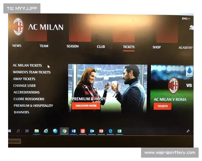Open Outlook from taskbar
The height and width of the screenshot is (161, 202).
[92, 131]
